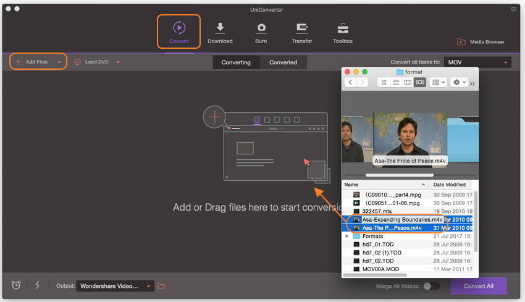Viewport: 525px width, 302px height.
Task: Zoom the format Finder window
Action: 364,72
